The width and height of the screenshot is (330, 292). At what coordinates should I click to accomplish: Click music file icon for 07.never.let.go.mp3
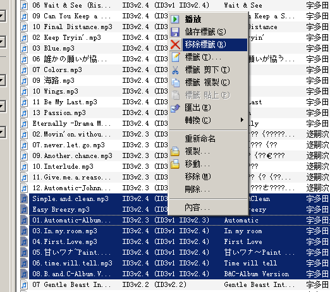(24, 145)
